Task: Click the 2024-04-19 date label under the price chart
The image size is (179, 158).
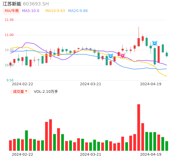Action: 151,84
